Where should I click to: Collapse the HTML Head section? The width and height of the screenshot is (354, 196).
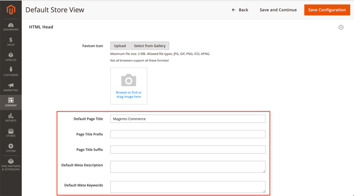coord(341,27)
